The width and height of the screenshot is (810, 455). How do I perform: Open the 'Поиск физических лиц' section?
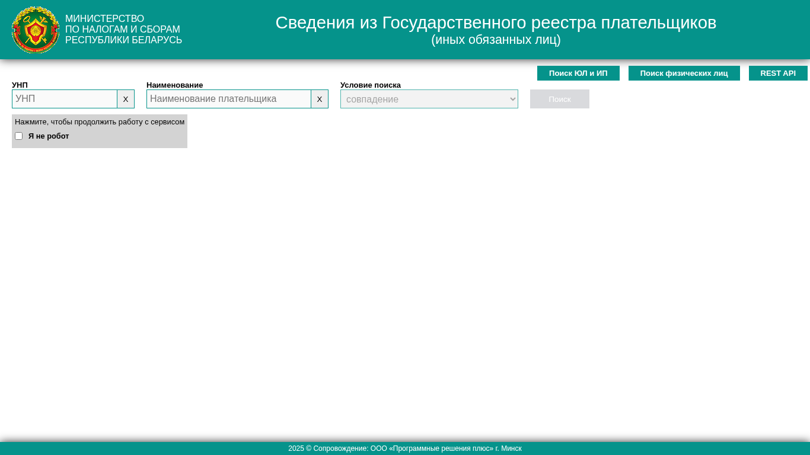click(684, 73)
